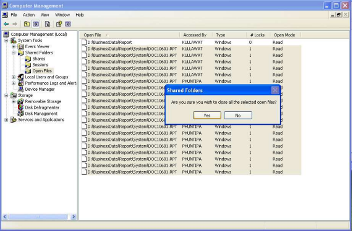The image size is (353, 231).
Task: Click the Shares folder icon
Action: point(28,59)
